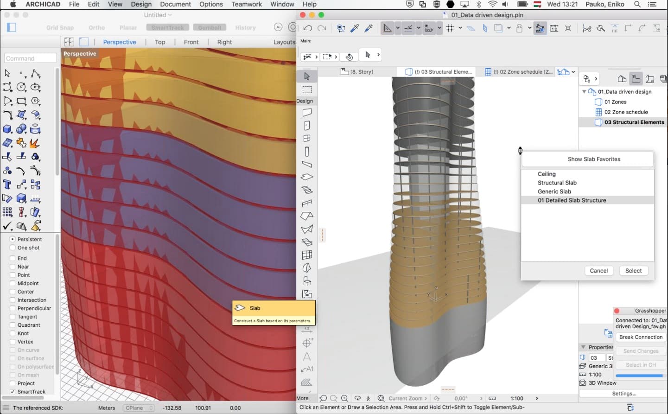Switch to 02 Zone schedule tab

[x=518, y=72]
